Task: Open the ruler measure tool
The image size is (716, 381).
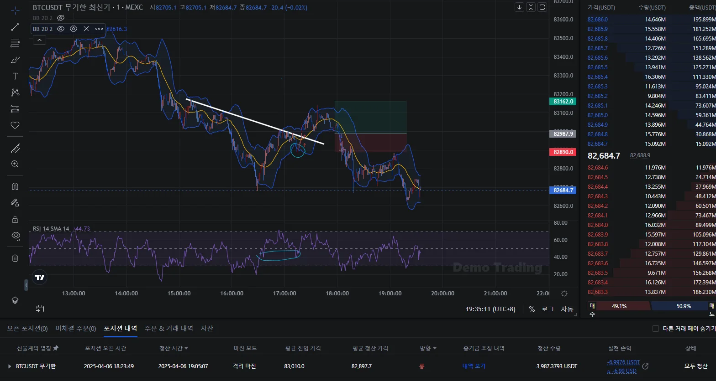Action: [15, 148]
